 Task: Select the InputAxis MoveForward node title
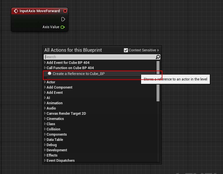point(40,11)
